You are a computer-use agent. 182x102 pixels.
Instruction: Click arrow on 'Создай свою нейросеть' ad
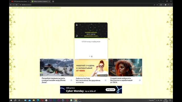click(140, 80)
